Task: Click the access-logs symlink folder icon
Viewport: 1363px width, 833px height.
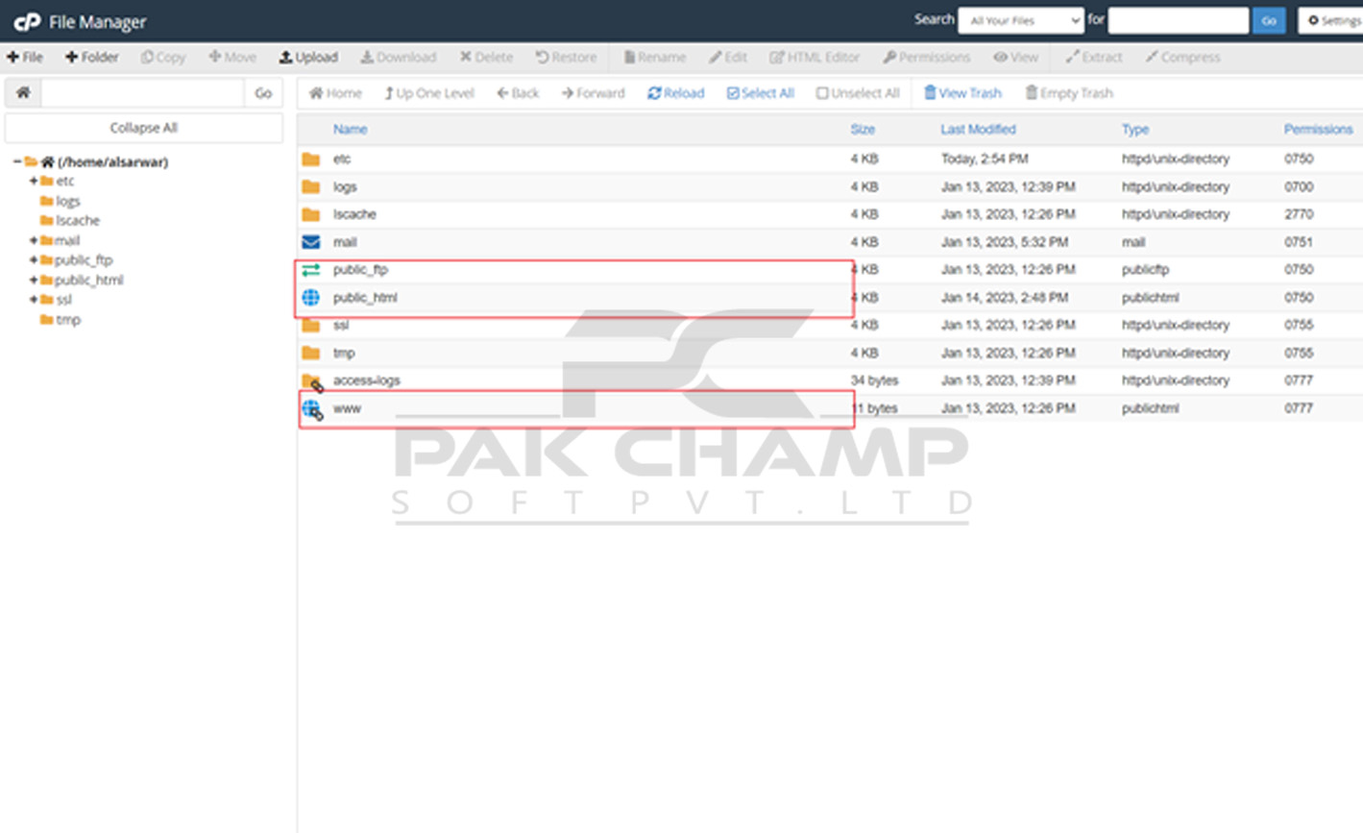Action: (312, 381)
